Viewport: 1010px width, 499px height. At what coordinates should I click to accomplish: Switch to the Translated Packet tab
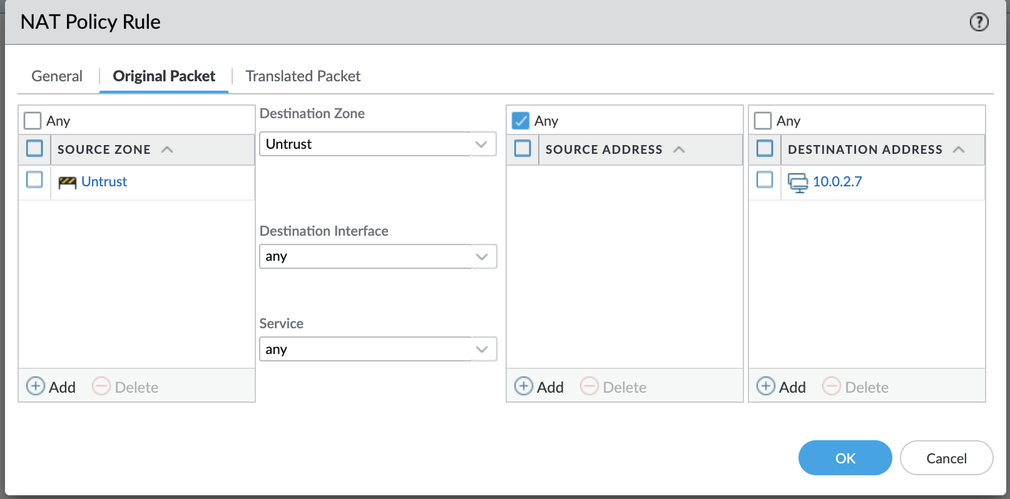pyautogui.click(x=303, y=76)
